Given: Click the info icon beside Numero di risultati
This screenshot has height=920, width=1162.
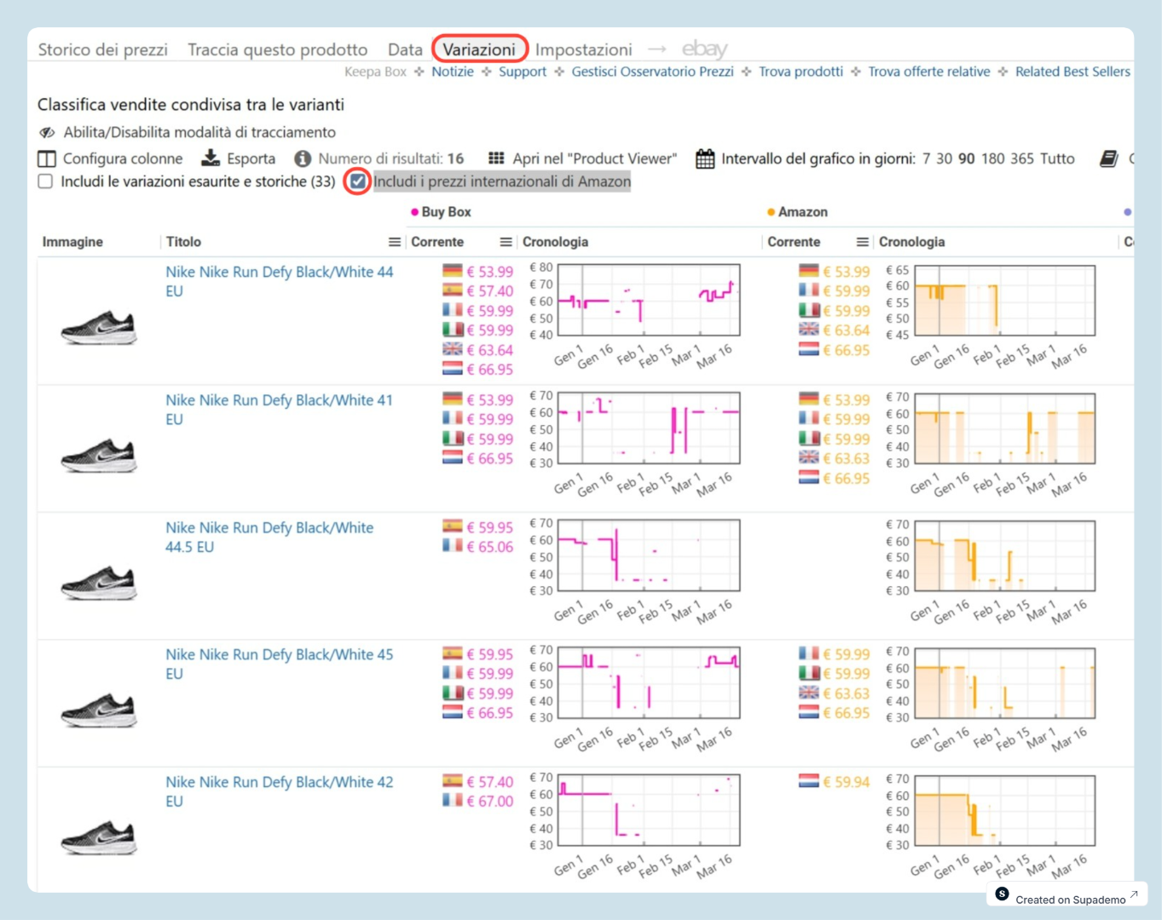Looking at the screenshot, I should 302,158.
